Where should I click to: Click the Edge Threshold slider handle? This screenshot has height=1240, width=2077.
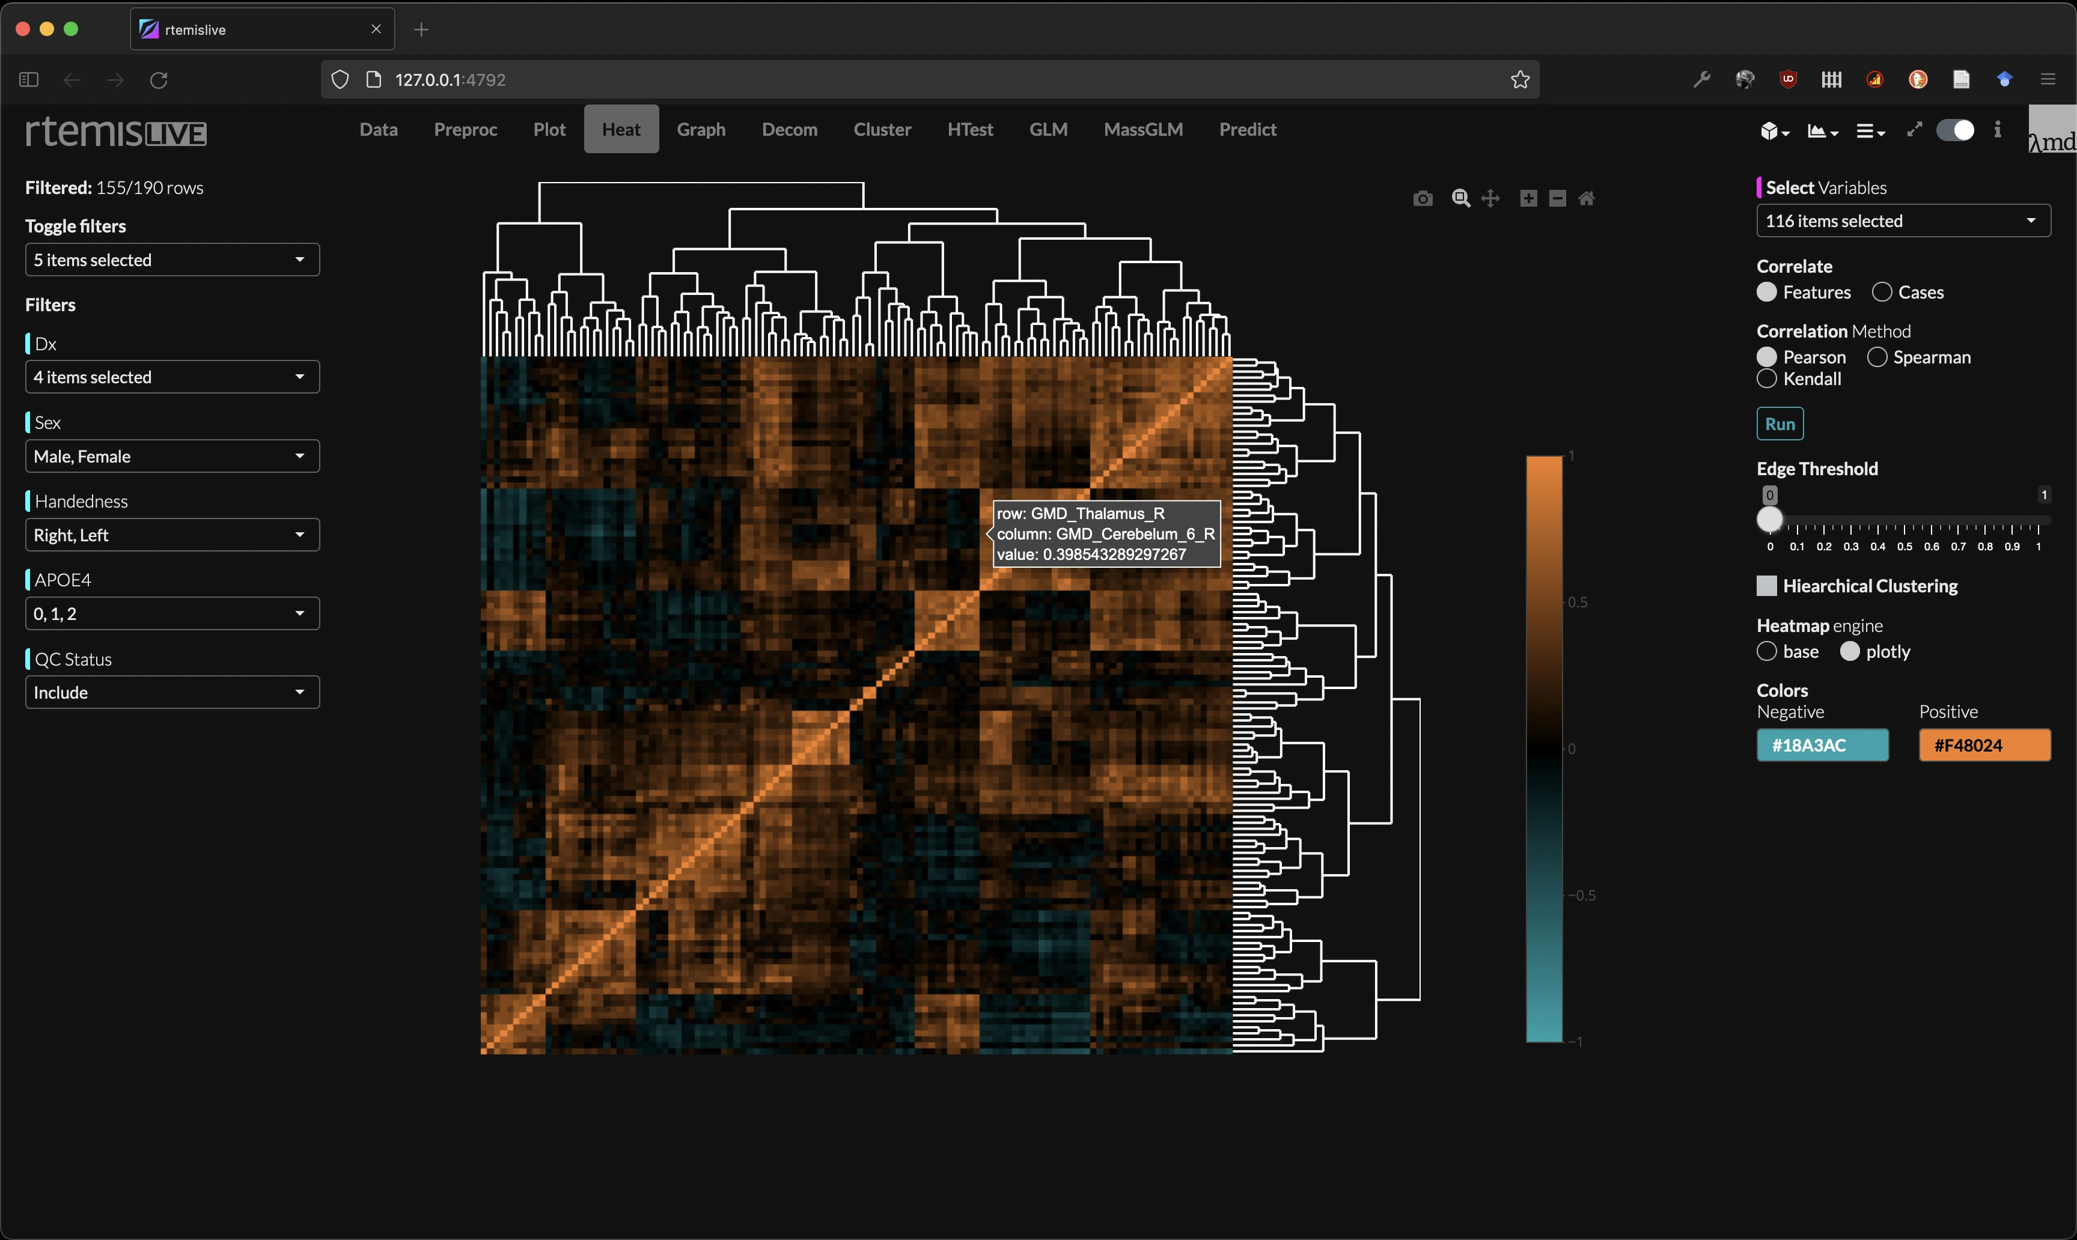(1769, 520)
